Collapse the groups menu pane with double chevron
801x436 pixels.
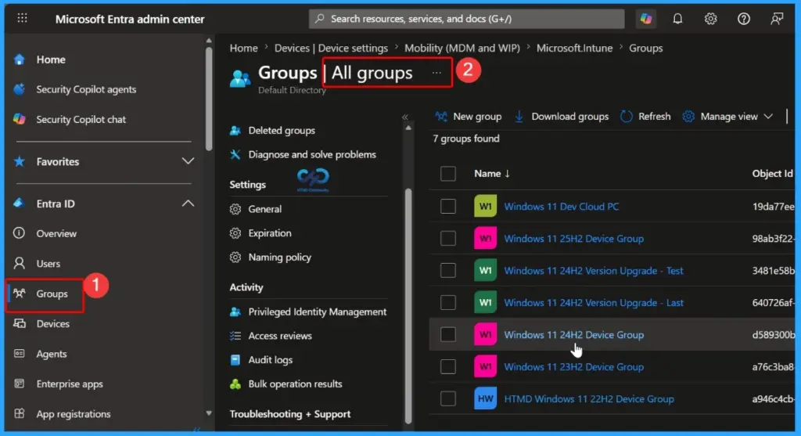(405, 117)
